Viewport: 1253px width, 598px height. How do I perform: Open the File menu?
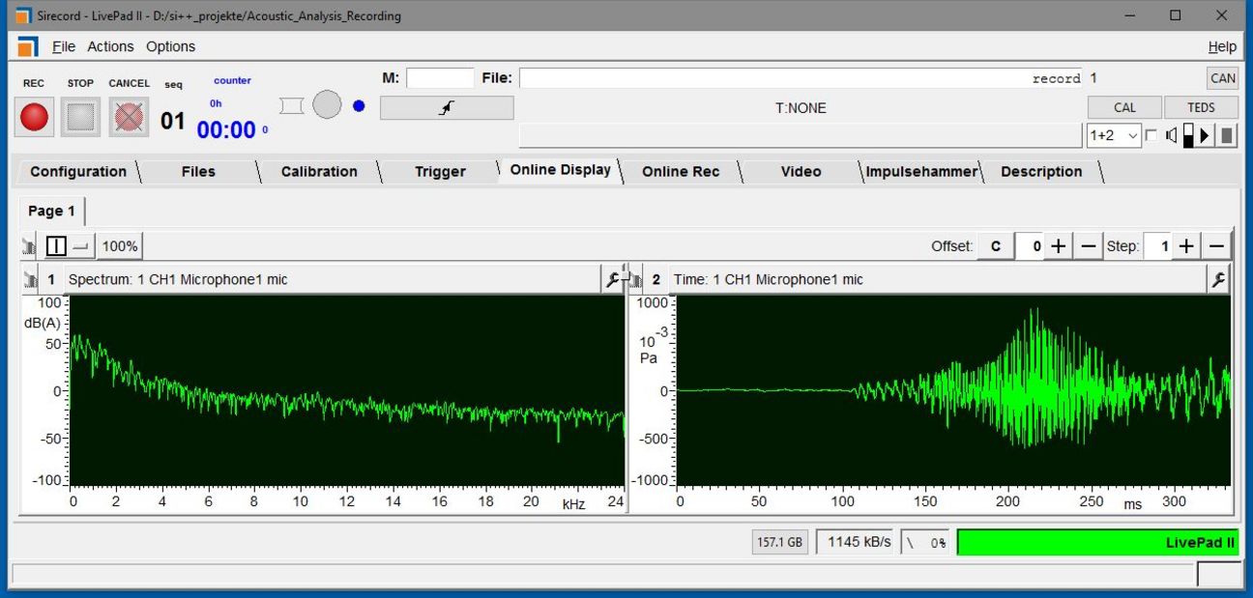click(63, 46)
